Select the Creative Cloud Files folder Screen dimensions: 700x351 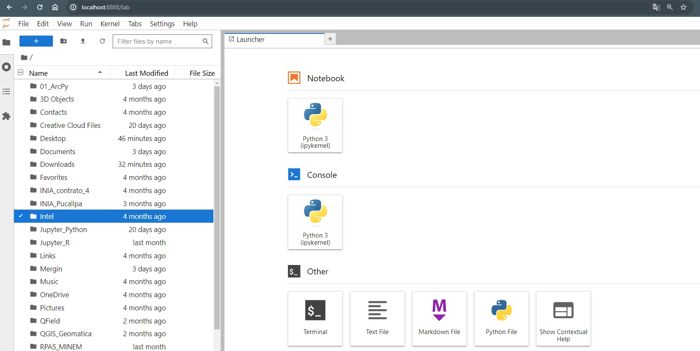pyautogui.click(x=113, y=125)
